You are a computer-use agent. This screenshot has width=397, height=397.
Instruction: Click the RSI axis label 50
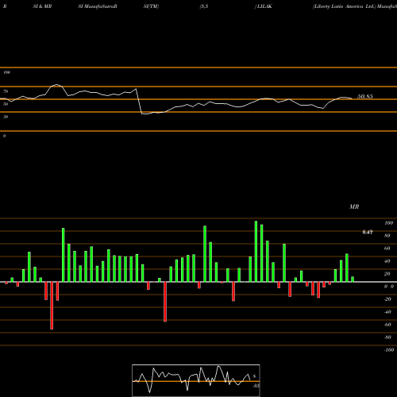pyautogui.click(x=6, y=104)
